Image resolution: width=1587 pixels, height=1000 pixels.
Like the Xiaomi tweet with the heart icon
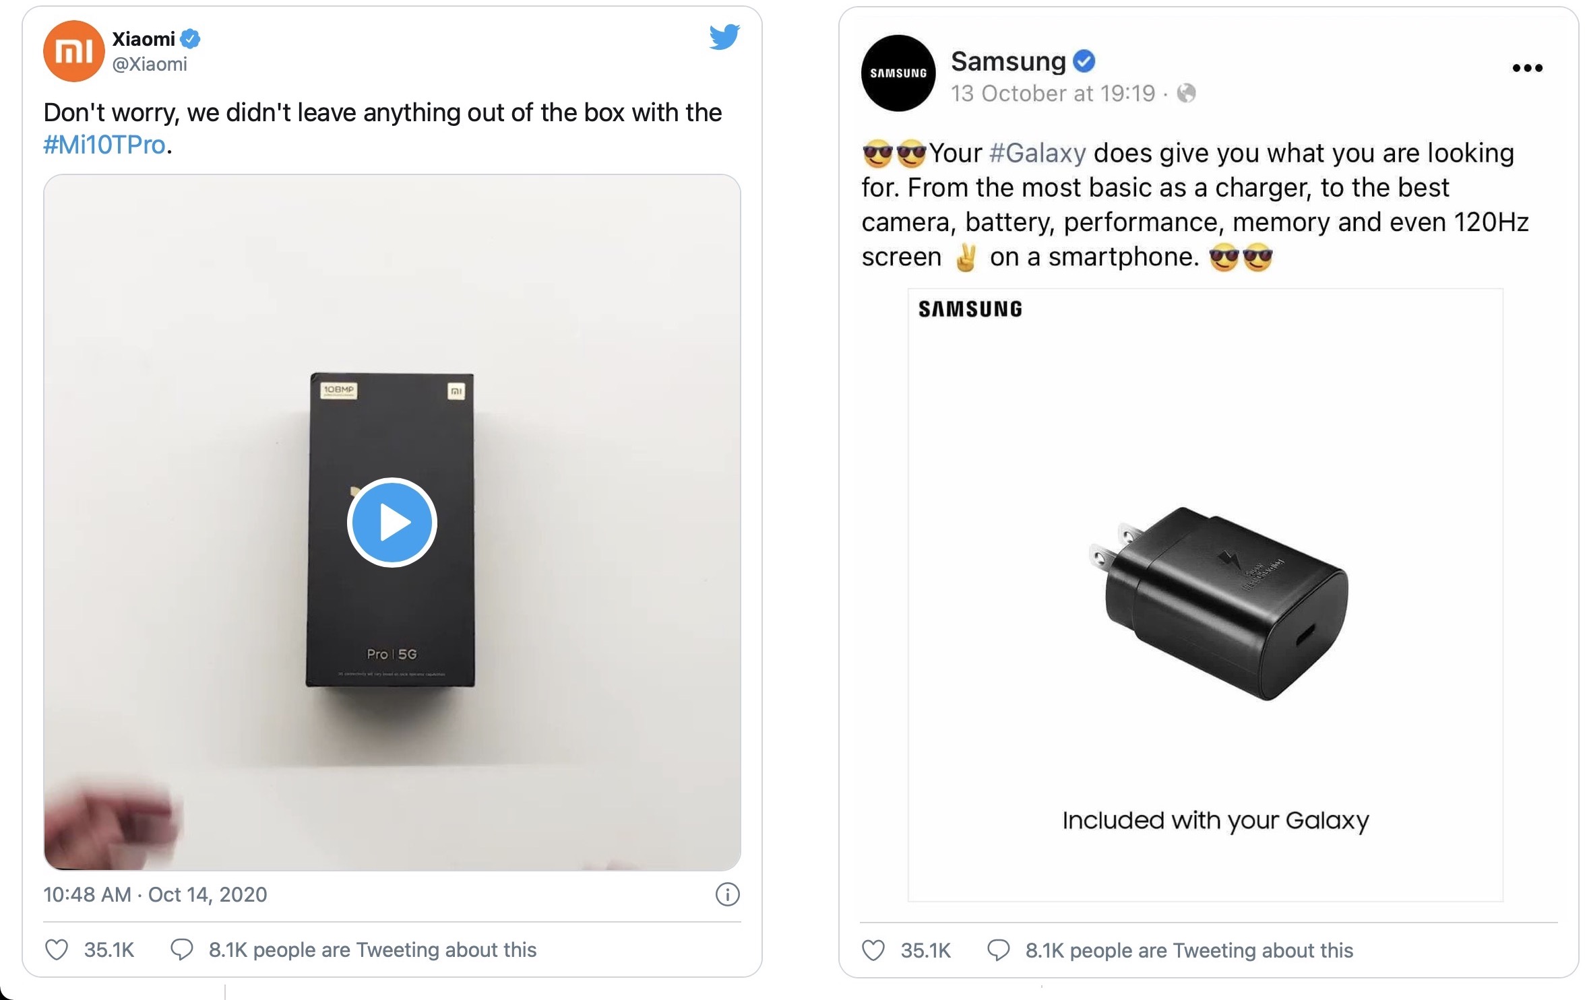pos(58,949)
